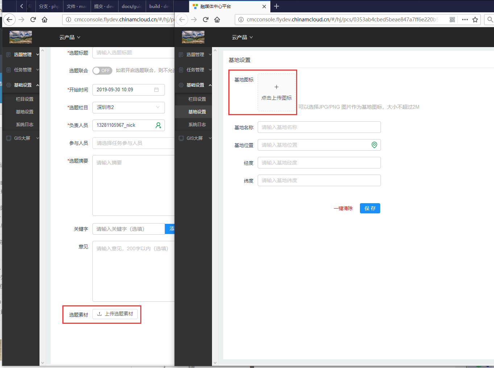Close the 融媒体中心平台 tab
The image size is (494, 368).
264,6
